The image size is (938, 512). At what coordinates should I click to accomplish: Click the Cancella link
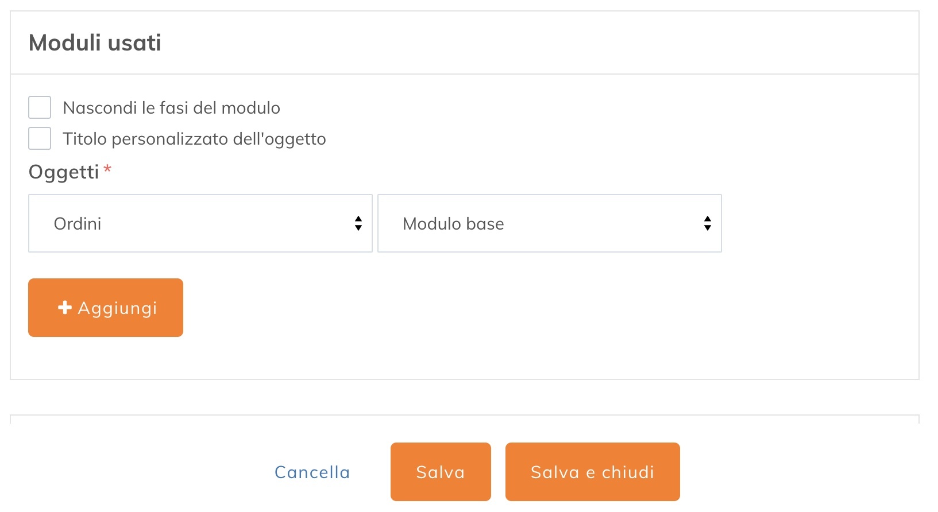pyautogui.click(x=312, y=472)
